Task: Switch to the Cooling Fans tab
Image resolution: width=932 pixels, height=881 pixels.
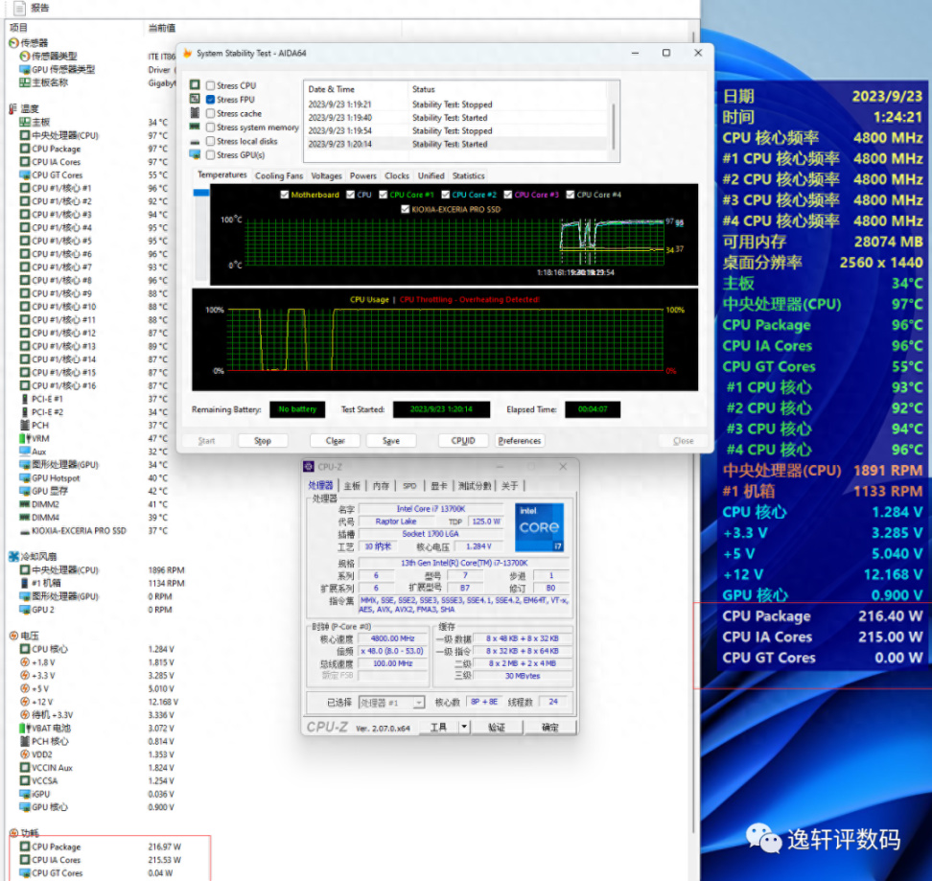Action: [278, 176]
